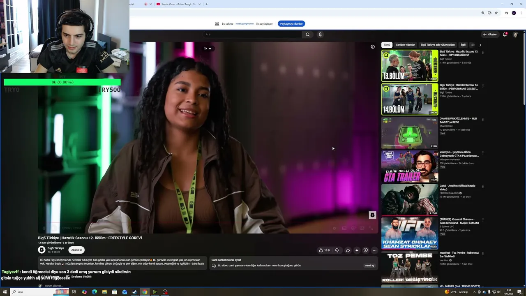Bookmark this page with the star icon
Screen dimensions: 526x296
pos(496,13)
